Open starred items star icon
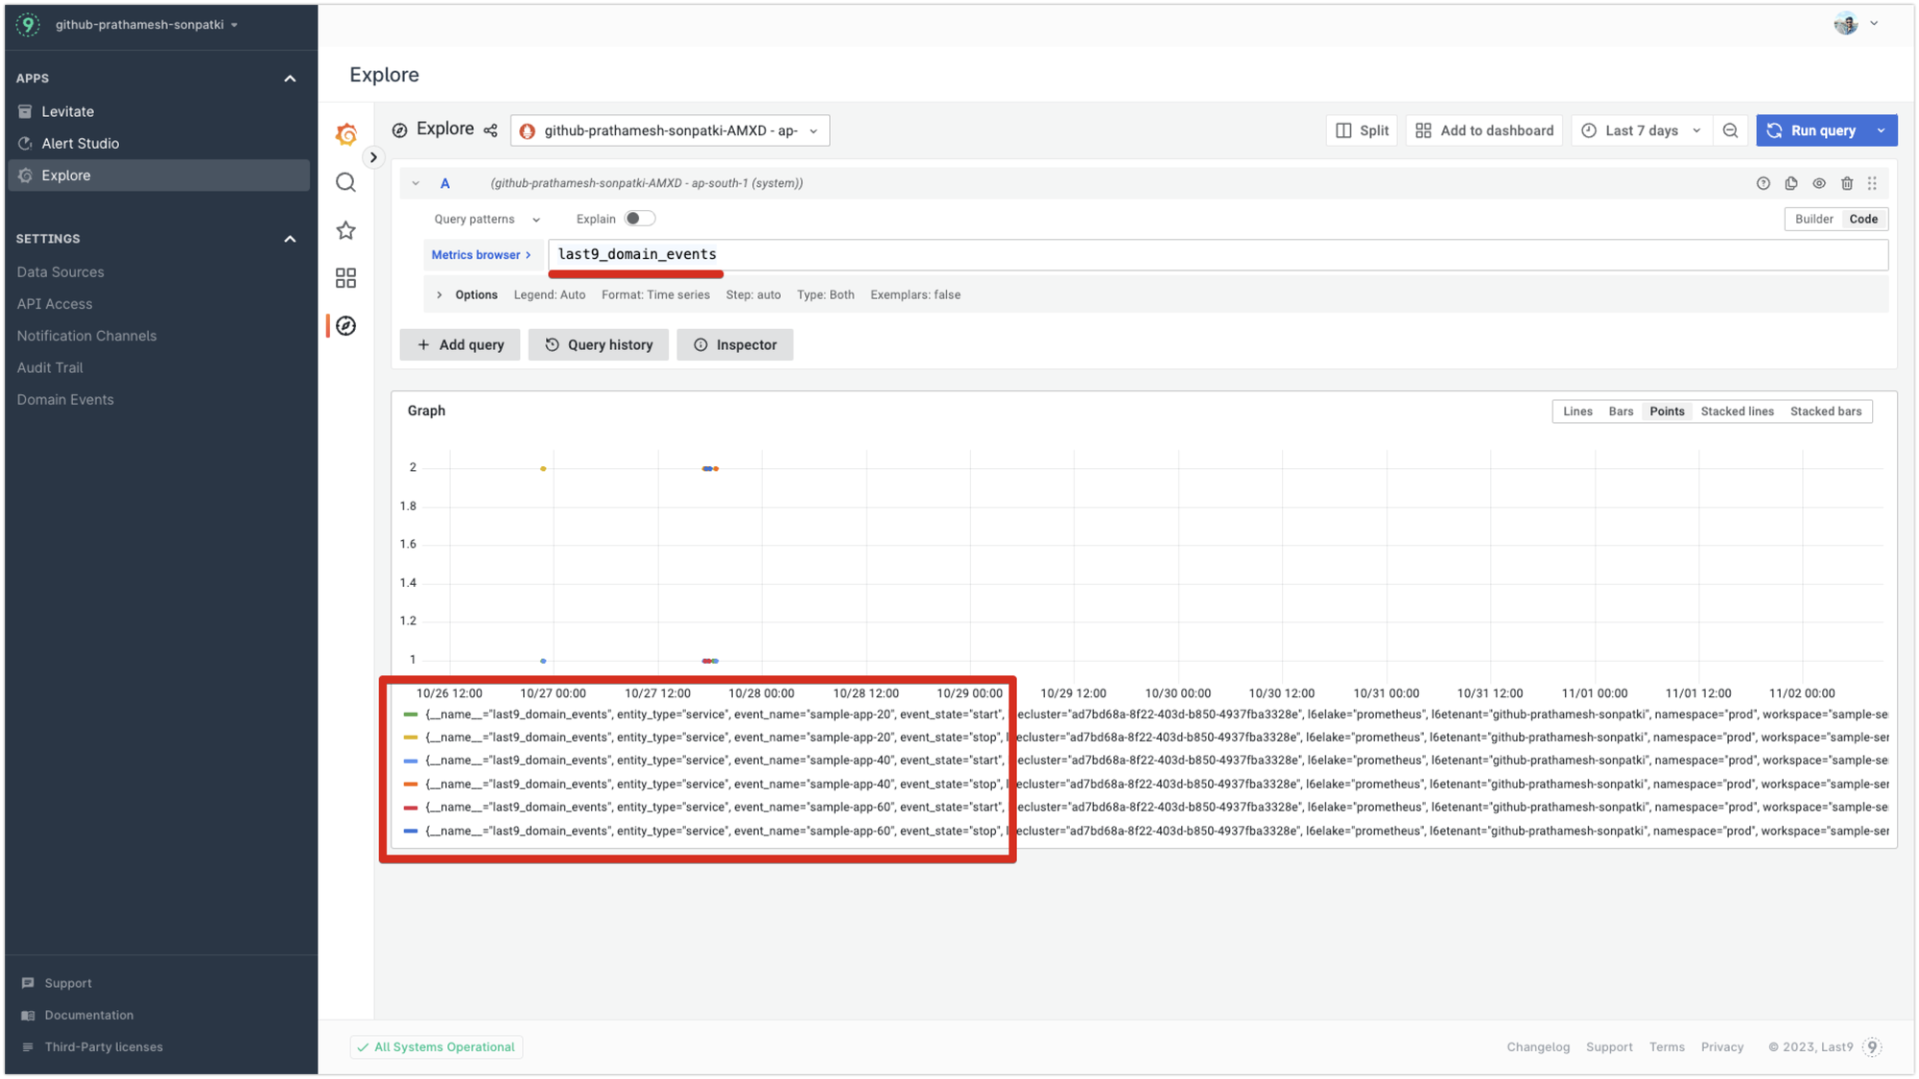1919x1079 pixels. 345,230
